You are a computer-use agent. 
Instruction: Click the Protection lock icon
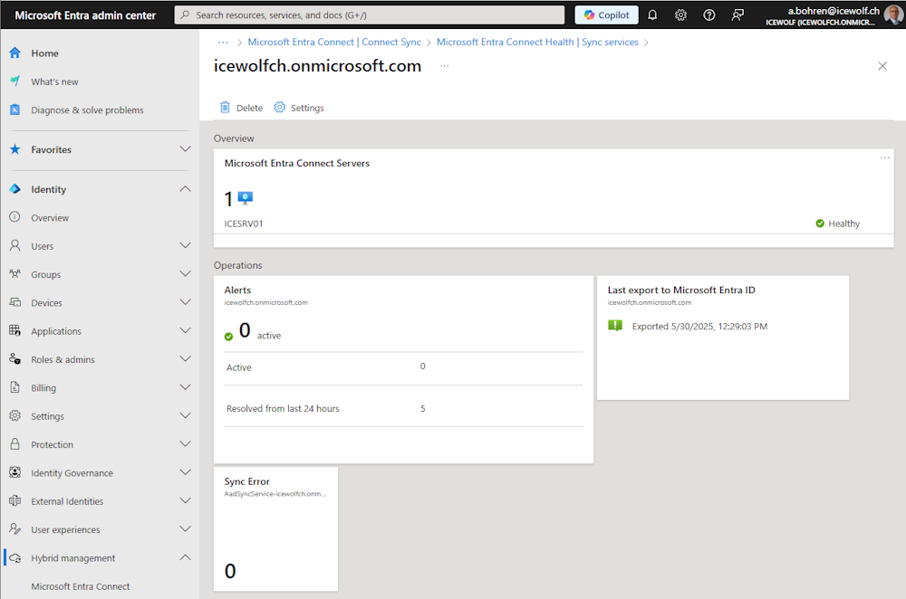pyautogui.click(x=15, y=444)
